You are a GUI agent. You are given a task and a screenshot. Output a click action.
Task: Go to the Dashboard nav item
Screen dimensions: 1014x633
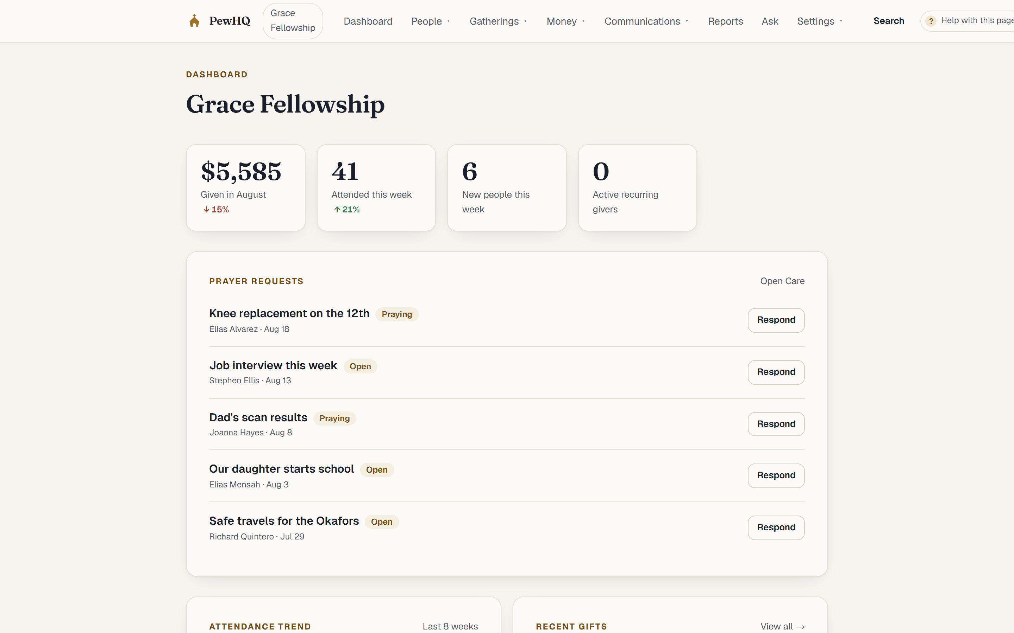[x=368, y=21]
